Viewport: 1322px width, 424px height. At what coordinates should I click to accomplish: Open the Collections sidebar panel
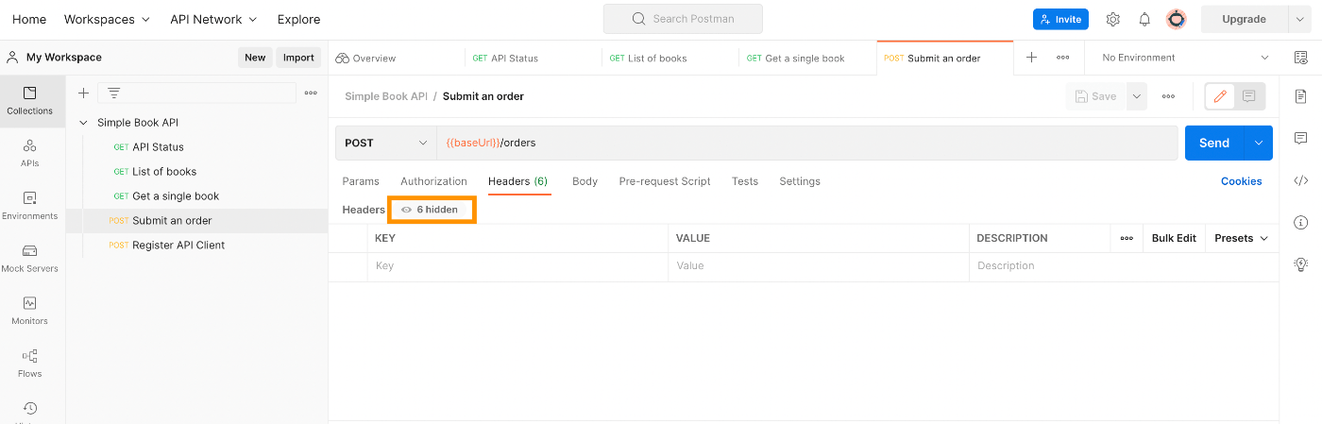(x=29, y=101)
